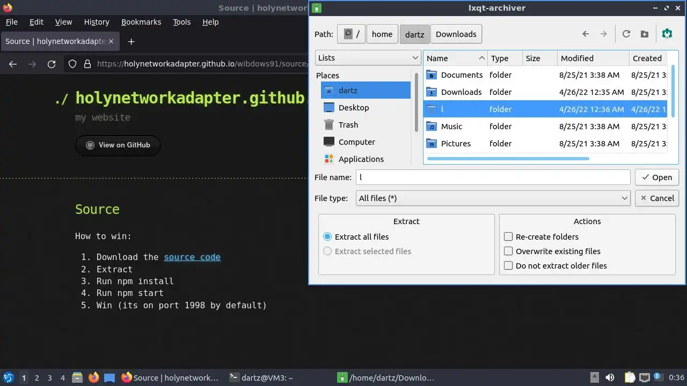
Task: Open the Lists view mode dropdown
Action: [368, 57]
